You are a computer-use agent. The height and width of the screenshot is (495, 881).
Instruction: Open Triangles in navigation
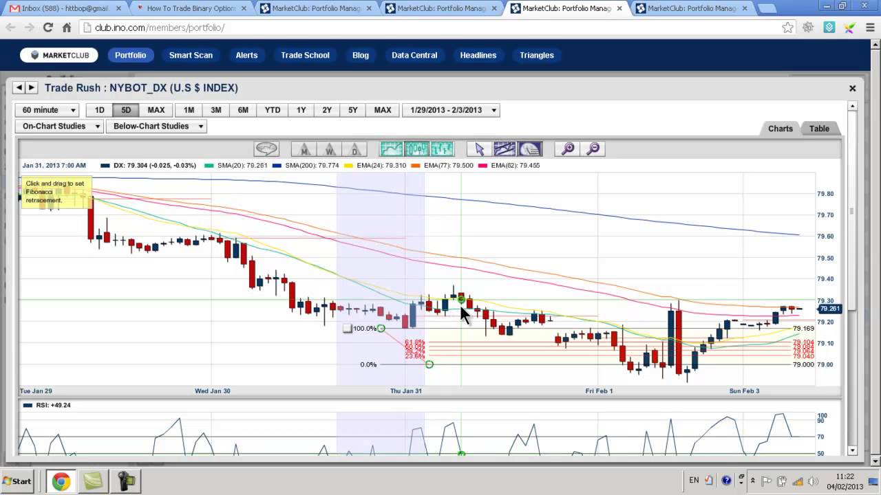[537, 55]
